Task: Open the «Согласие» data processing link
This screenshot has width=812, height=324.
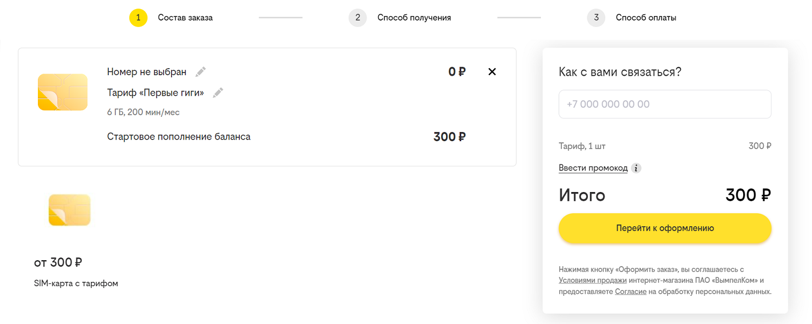Action: point(631,292)
